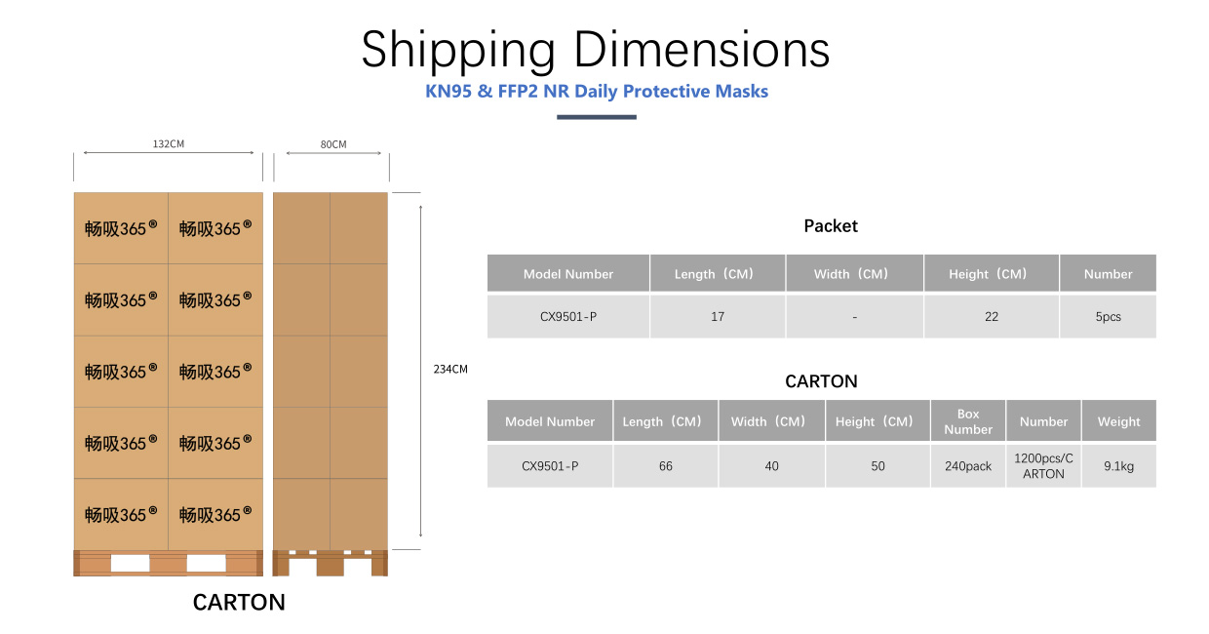Select the bottom-right front carton box
1209x634 pixels.
[215, 514]
